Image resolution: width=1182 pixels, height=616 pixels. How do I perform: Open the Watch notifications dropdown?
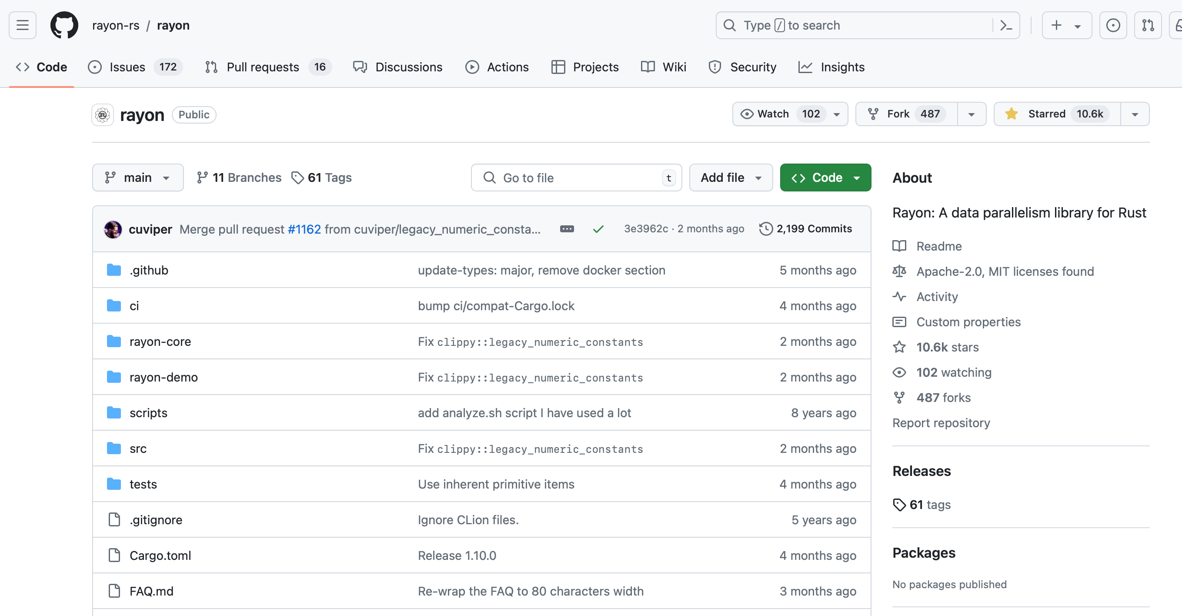click(x=790, y=114)
